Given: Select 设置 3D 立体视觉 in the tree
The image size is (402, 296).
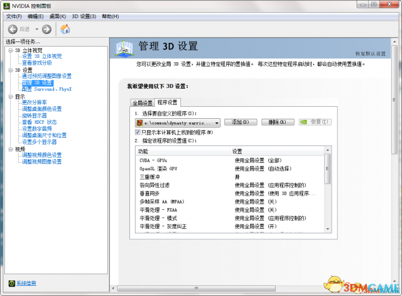Looking at the screenshot, I should [42, 57].
